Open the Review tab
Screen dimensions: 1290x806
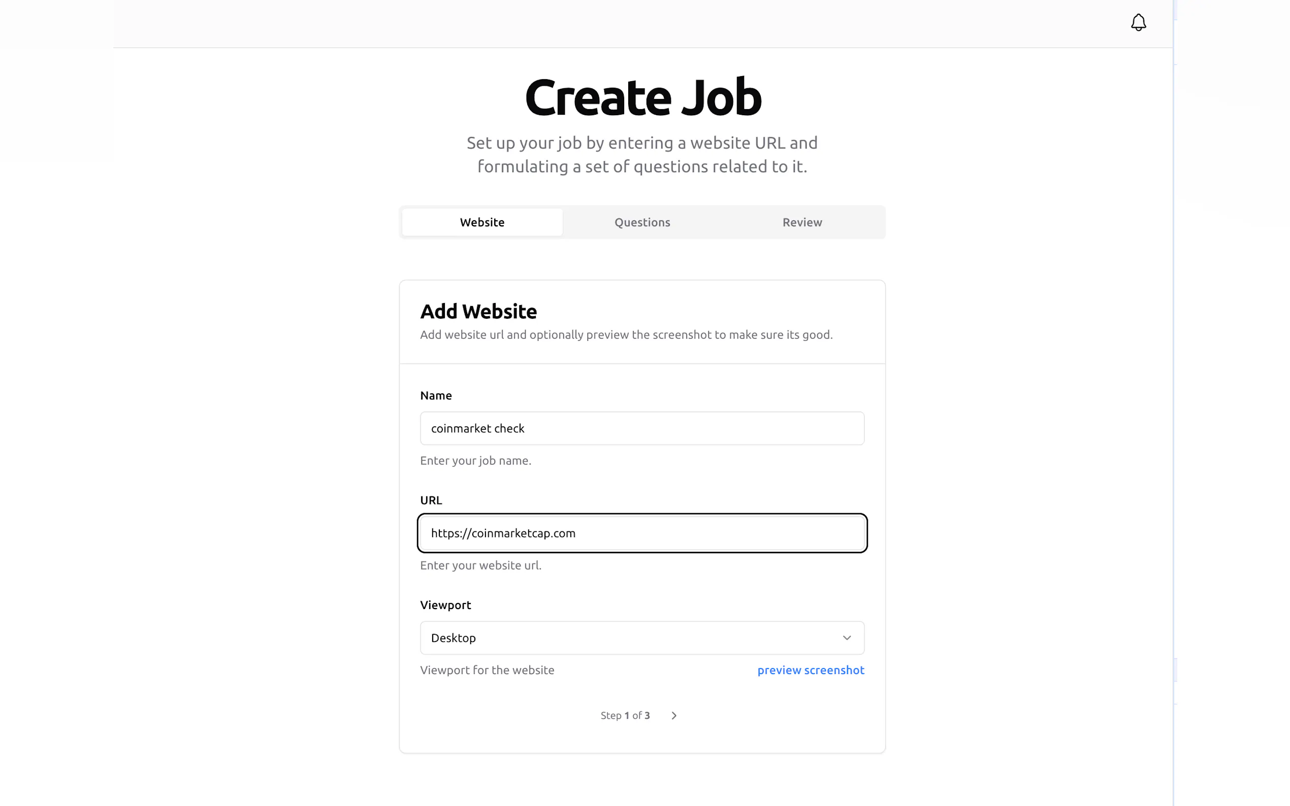[802, 222]
